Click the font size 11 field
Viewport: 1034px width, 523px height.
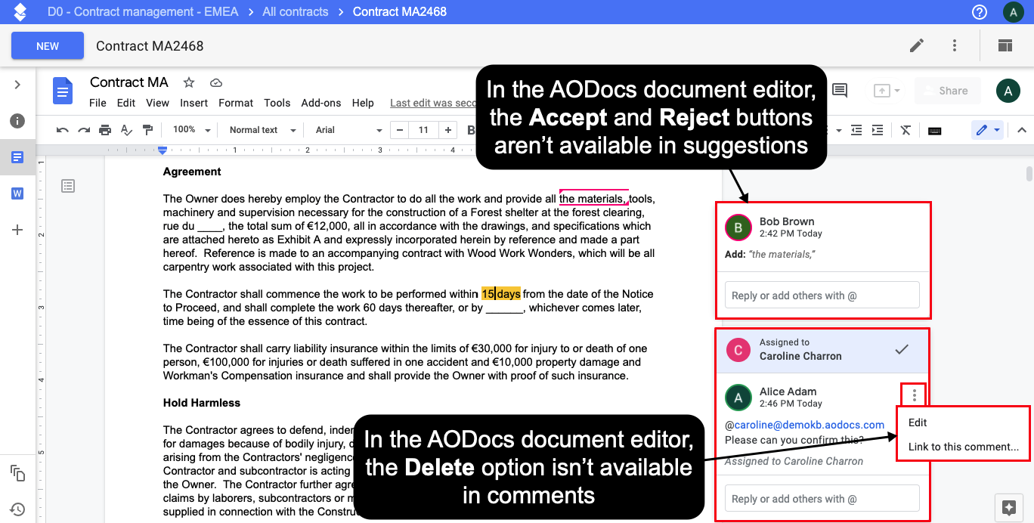coord(423,130)
